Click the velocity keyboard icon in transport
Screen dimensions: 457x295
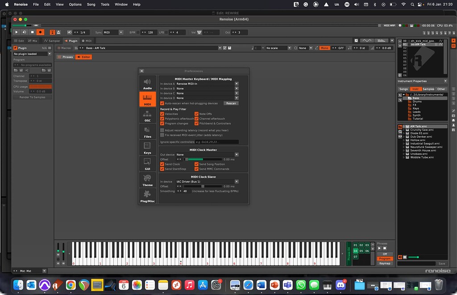pyautogui.click(x=199, y=33)
